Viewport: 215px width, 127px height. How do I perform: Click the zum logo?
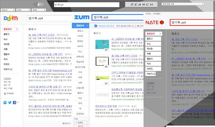(x=82, y=17)
